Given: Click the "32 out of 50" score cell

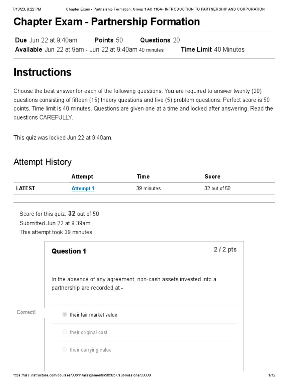Looking at the screenshot, I should (217, 188).
